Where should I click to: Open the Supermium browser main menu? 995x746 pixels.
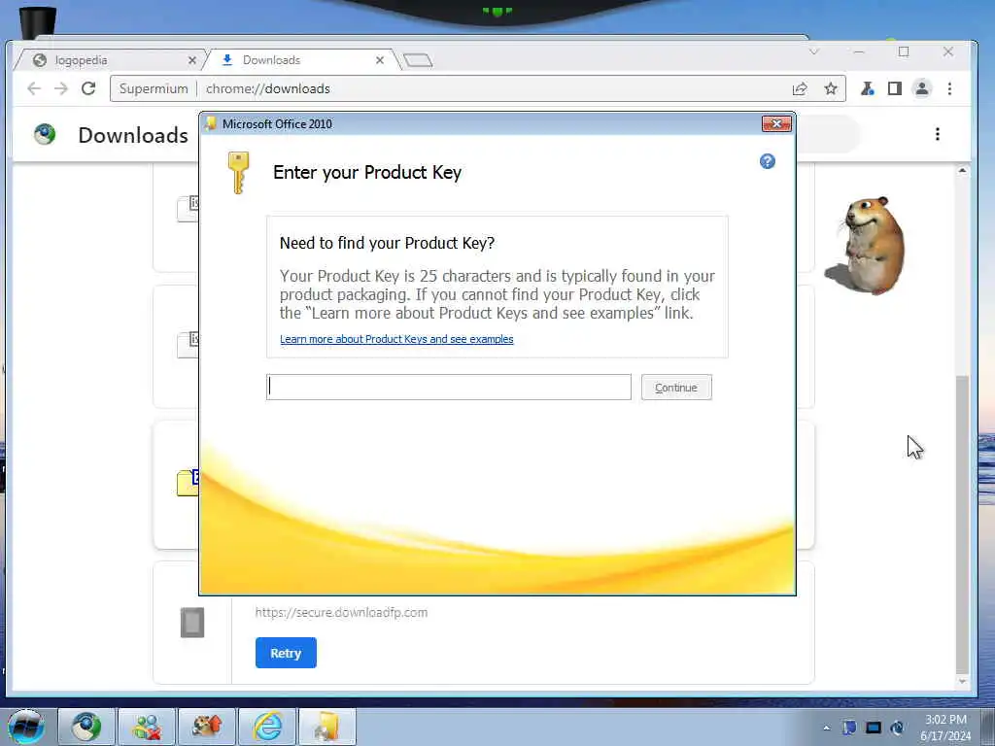[949, 88]
